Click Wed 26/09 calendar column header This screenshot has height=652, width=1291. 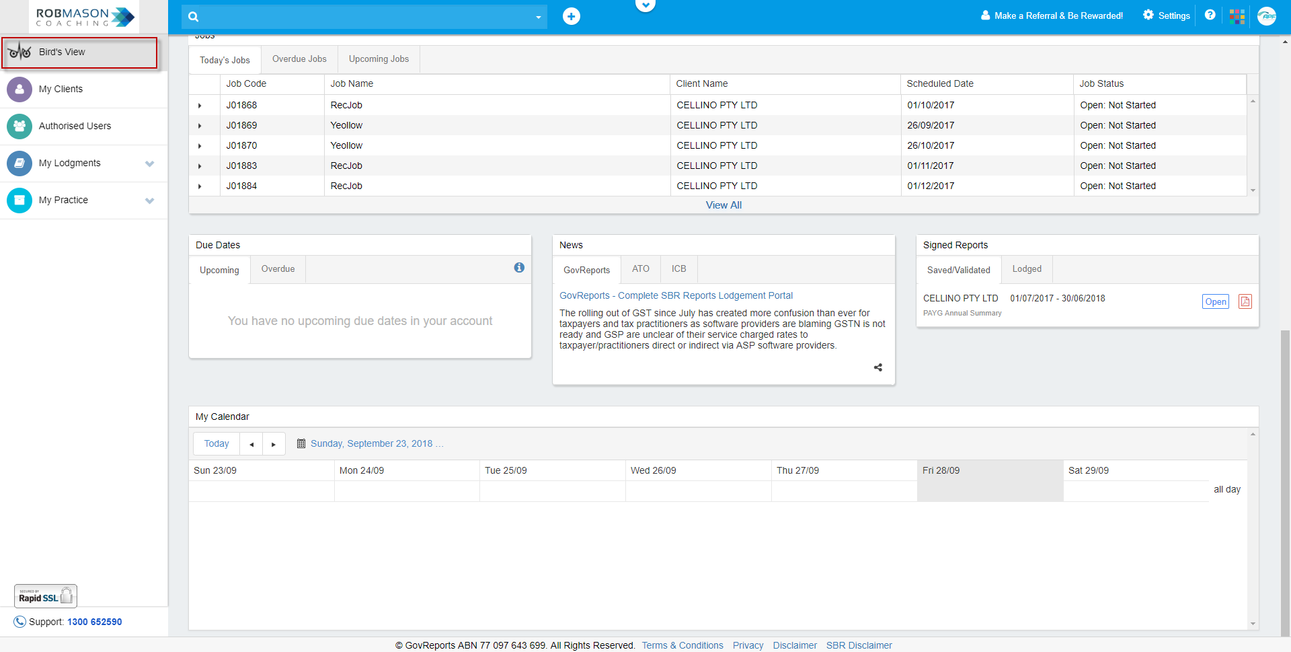(698, 470)
